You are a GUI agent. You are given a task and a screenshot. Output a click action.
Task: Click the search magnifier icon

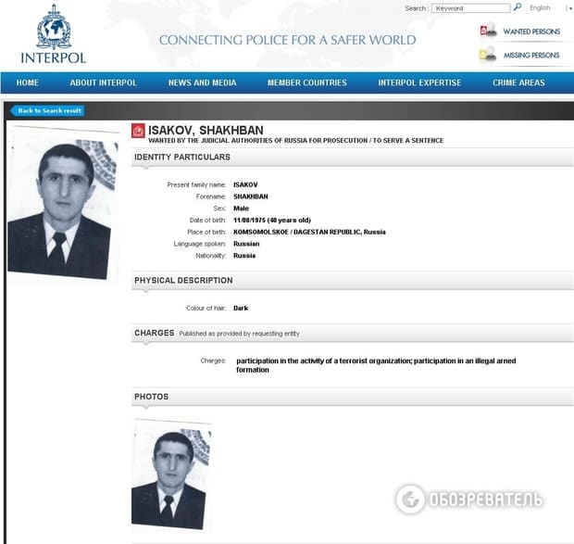coord(518,7)
